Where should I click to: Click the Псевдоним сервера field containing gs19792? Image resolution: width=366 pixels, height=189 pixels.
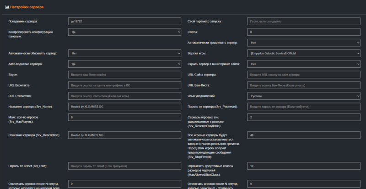124,21
